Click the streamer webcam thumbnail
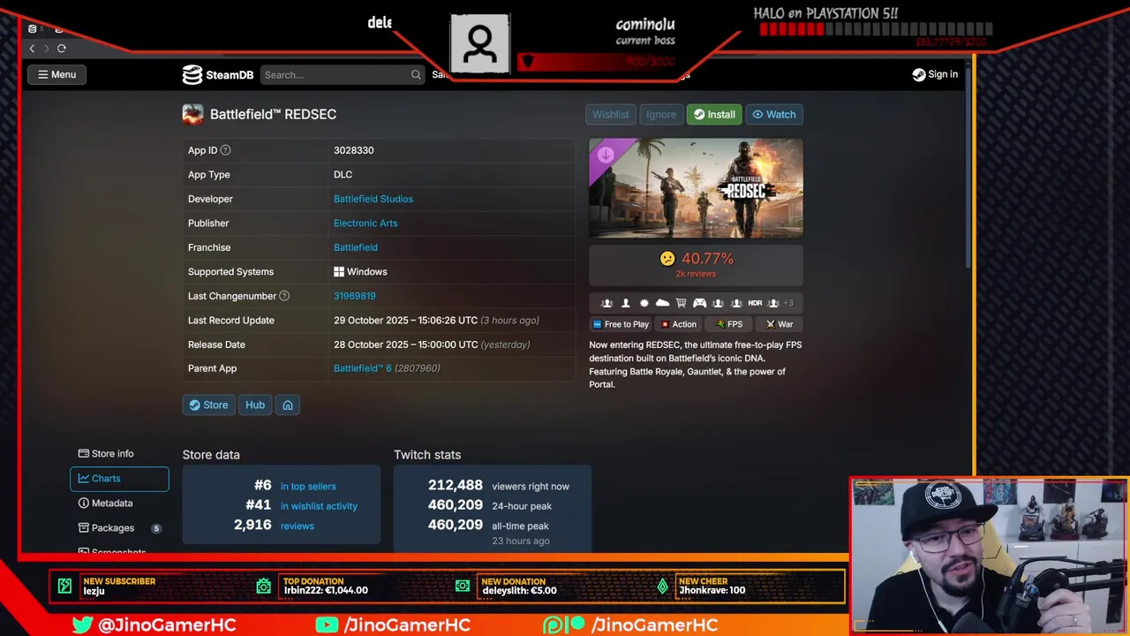This screenshot has width=1130, height=636. click(x=990, y=556)
